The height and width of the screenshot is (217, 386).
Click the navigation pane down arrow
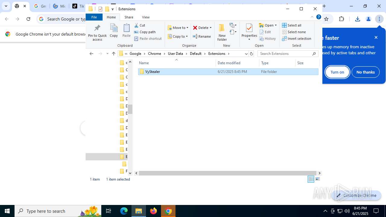click(130, 173)
